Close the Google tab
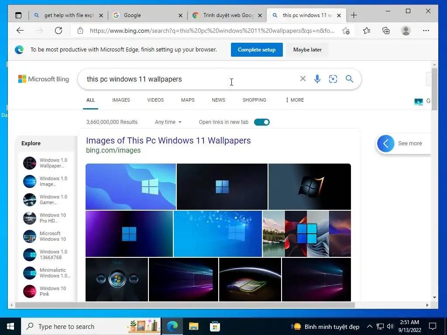Screen dimensions: 447x335 click(180, 15)
